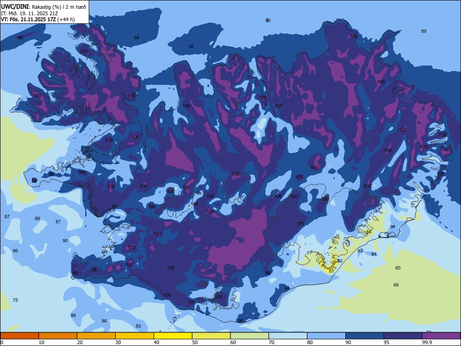Pick the pale green 60–70 legend swatch
Screen dimensions: 461x346
coord(249,336)
